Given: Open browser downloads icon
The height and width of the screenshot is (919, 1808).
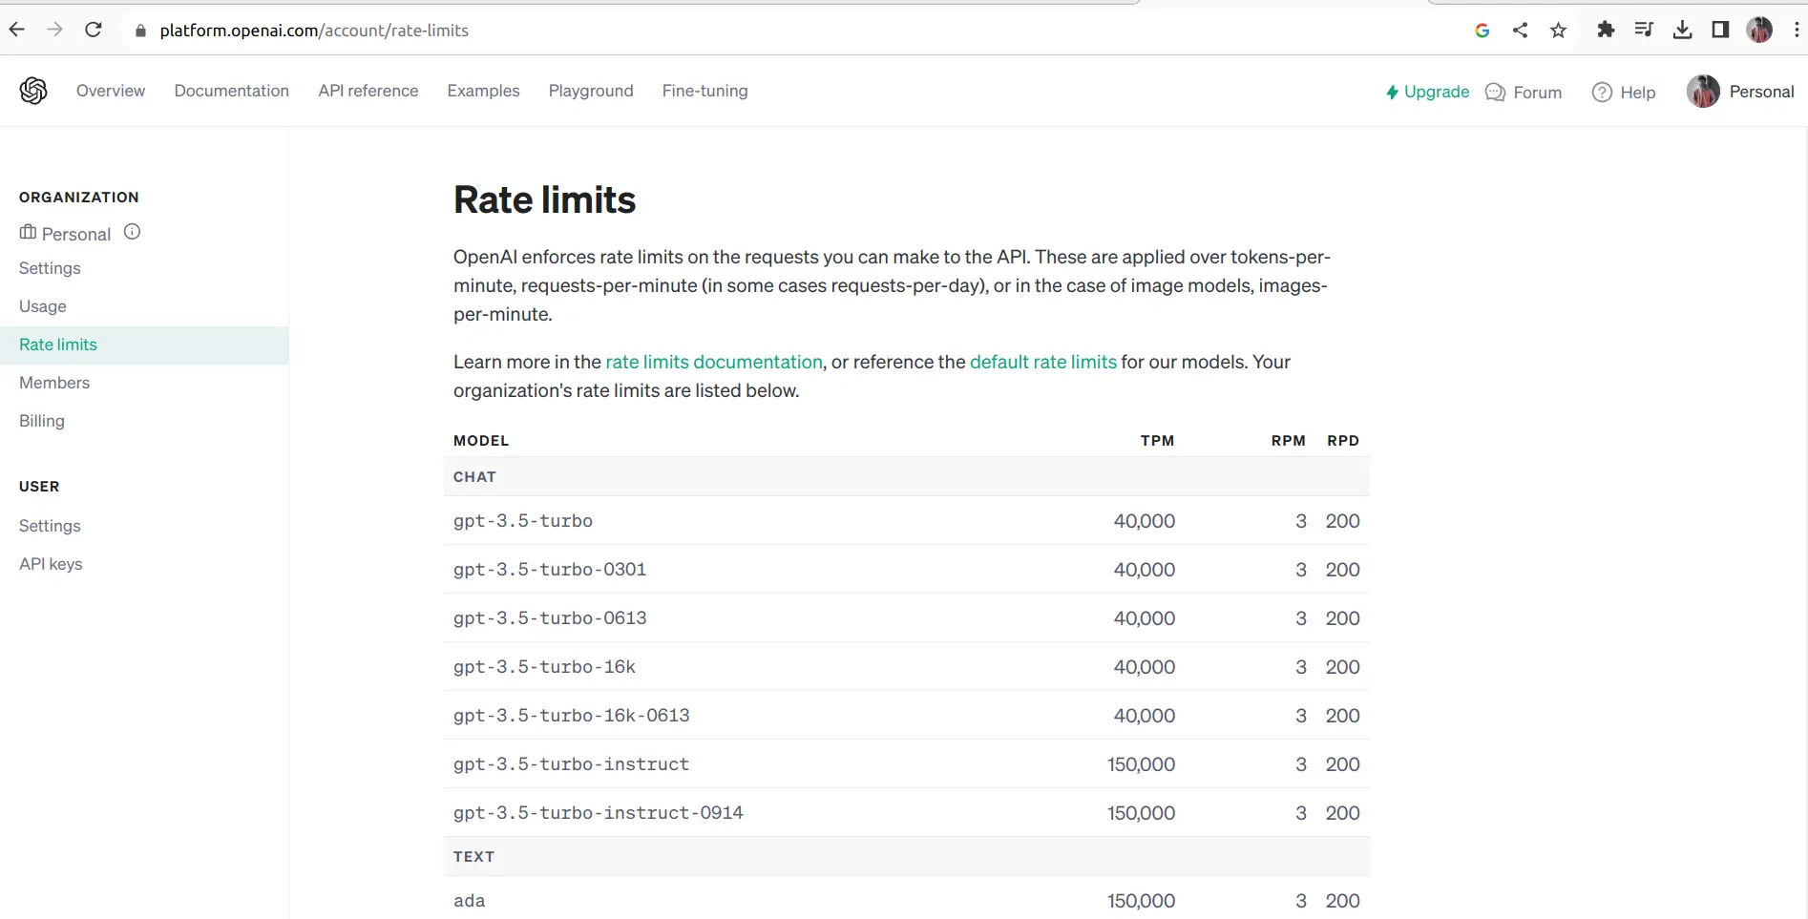Looking at the screenshot, I should [x=1683, y=31].
